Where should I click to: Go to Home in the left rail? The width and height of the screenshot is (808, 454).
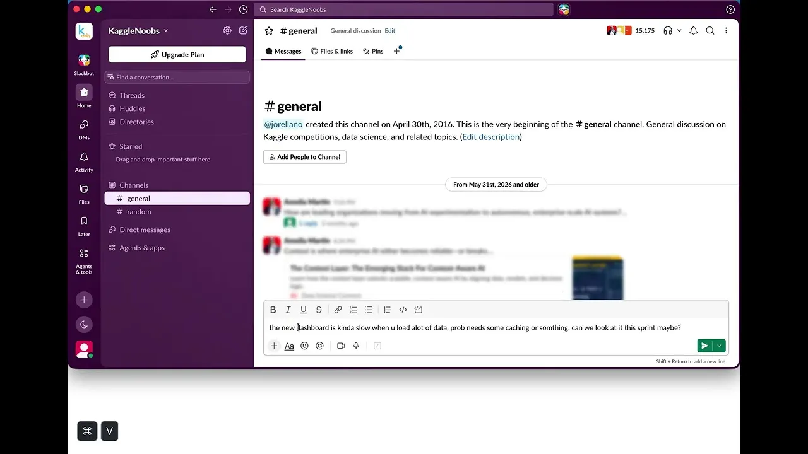(x=84, y=96)
